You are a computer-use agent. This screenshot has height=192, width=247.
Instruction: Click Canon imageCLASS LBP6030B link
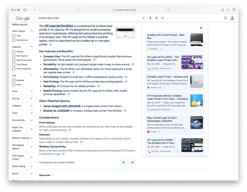(x=62, y=106)
